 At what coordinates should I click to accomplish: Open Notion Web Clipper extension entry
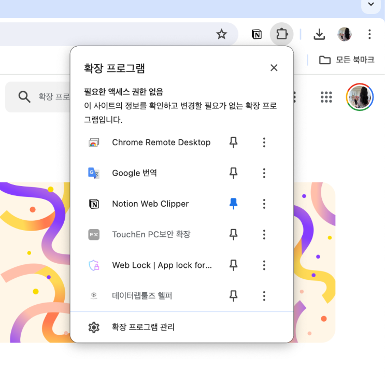(x=150, y=204)
